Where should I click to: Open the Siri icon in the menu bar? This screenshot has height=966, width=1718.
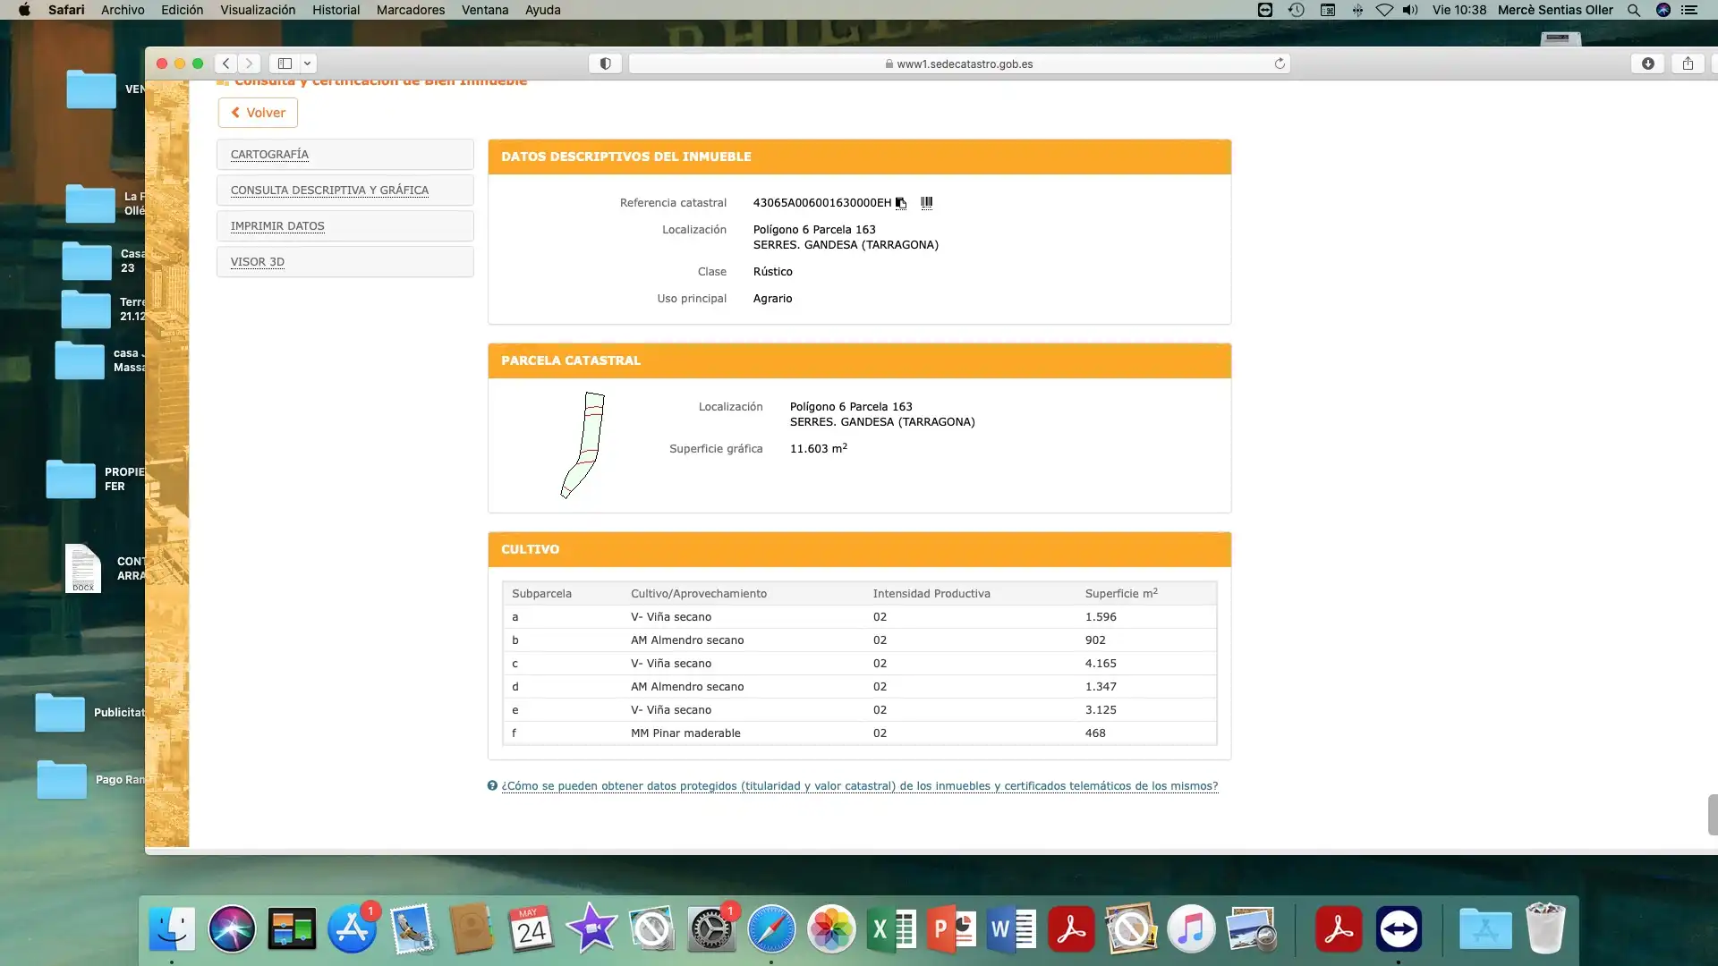point(1663,10)
